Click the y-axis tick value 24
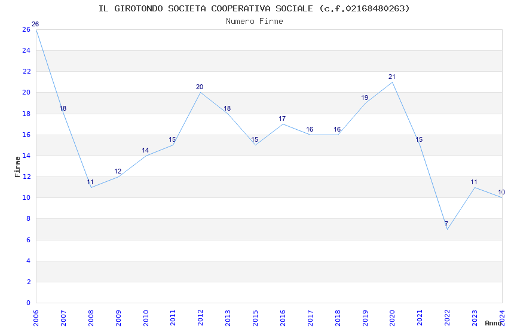 click(26, 50)
